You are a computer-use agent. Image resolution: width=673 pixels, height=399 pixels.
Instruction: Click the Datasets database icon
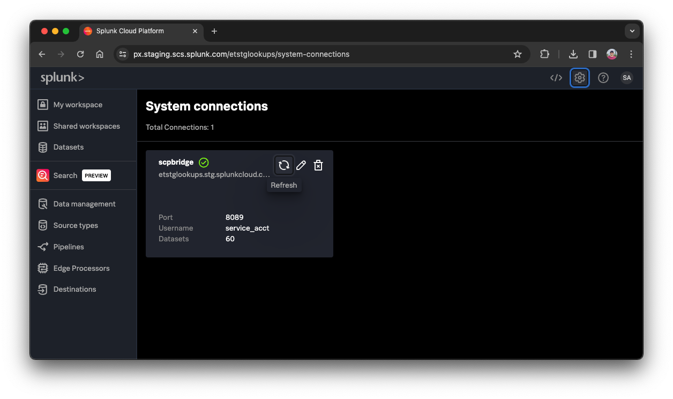43,147
